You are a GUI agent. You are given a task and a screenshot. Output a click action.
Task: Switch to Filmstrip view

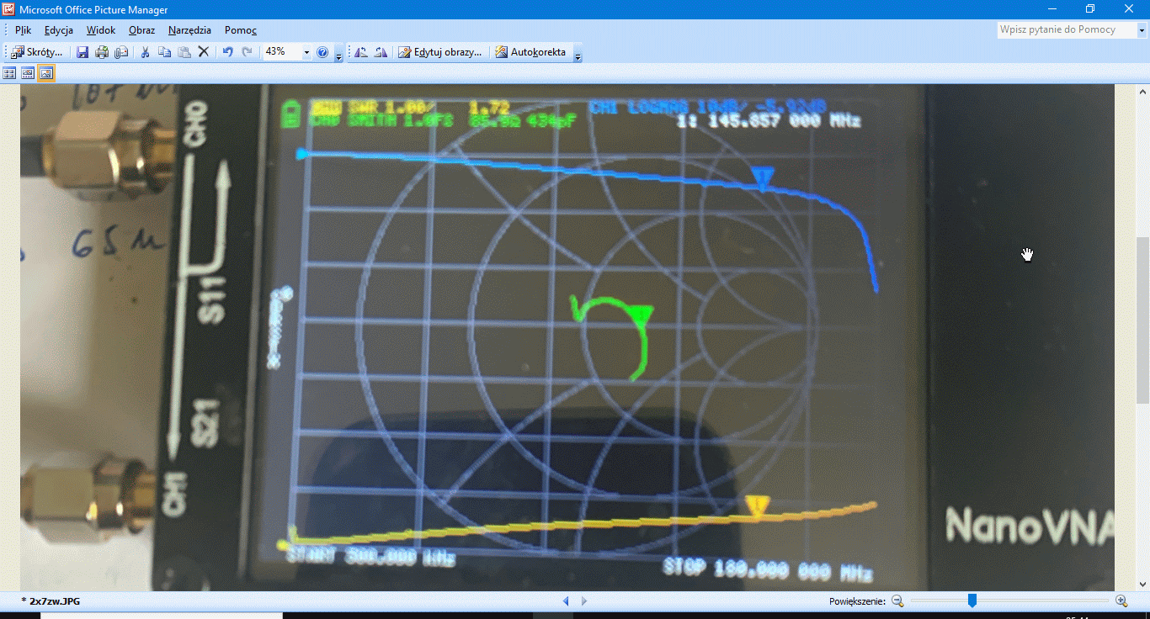28,73
